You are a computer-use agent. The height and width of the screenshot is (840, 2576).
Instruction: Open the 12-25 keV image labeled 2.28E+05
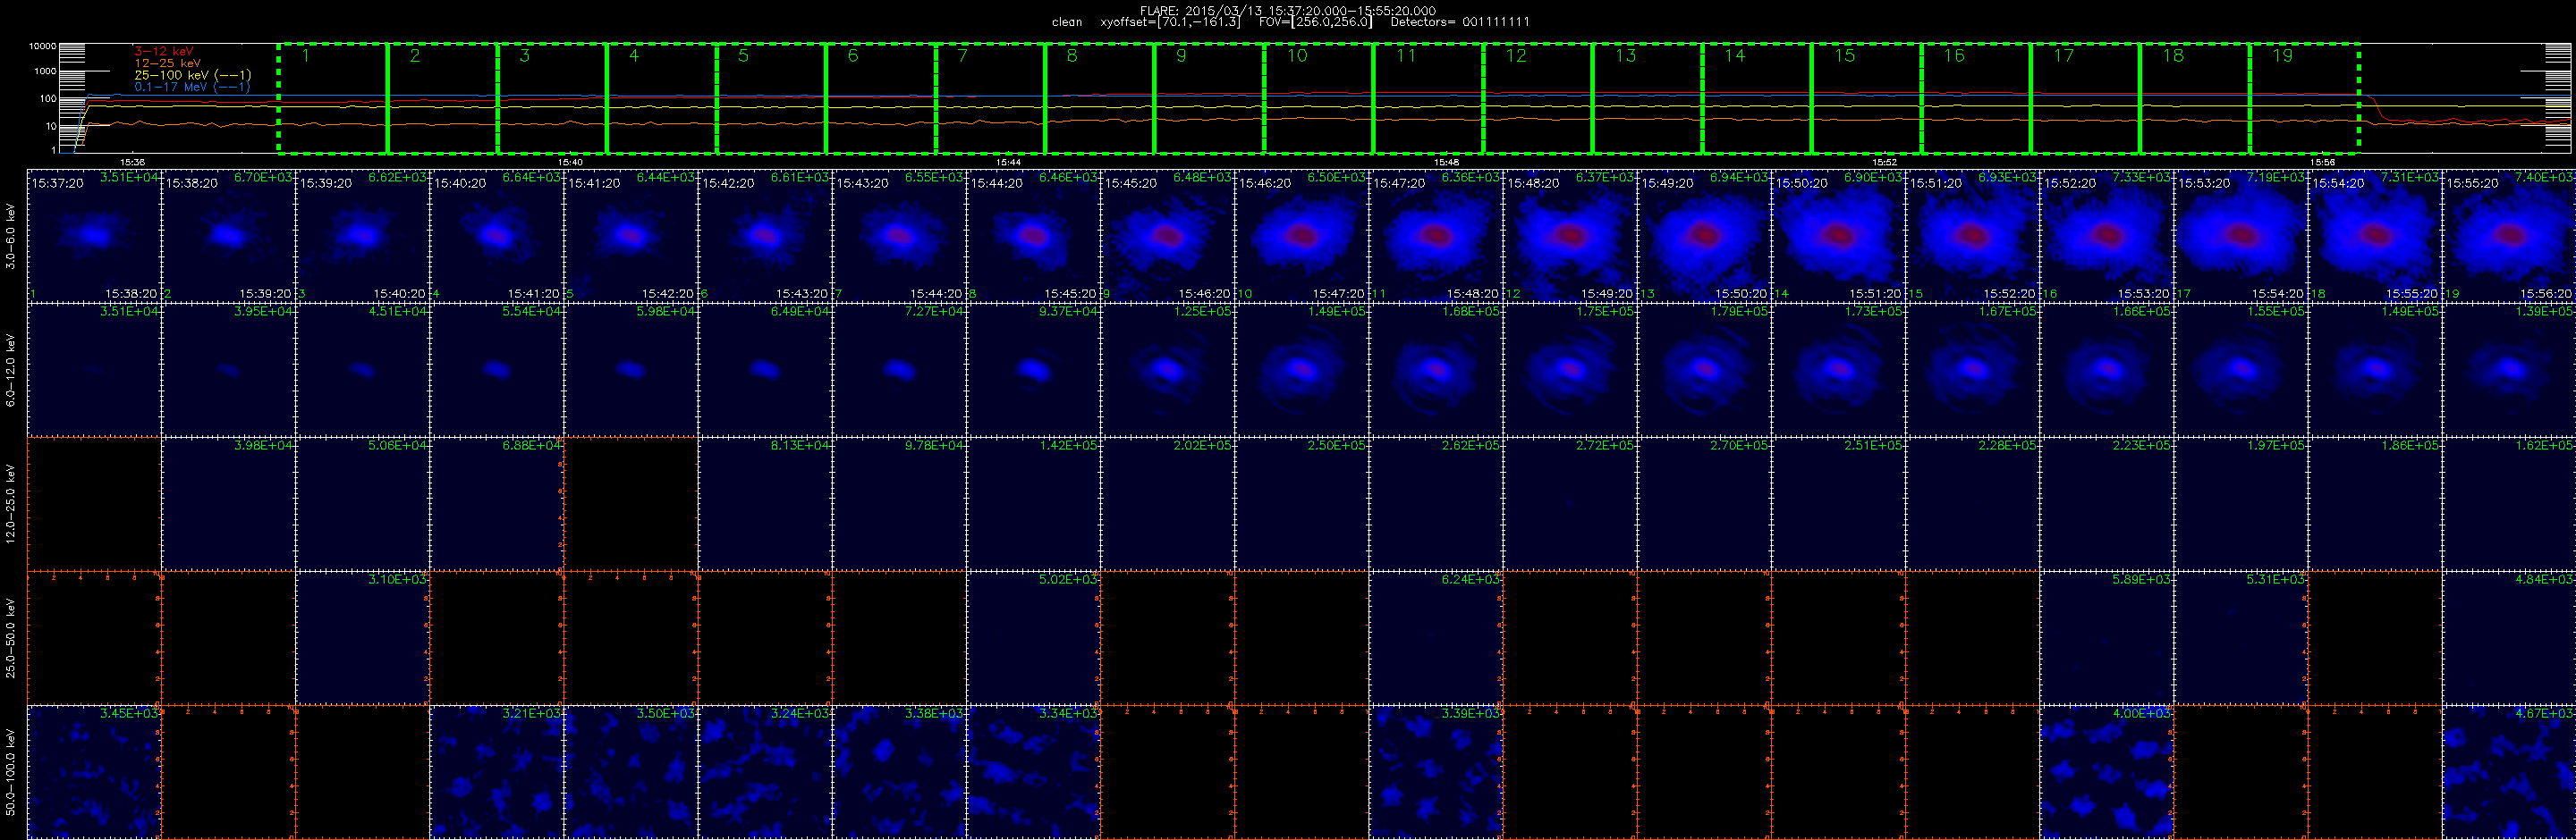[x=1973, y=503]
